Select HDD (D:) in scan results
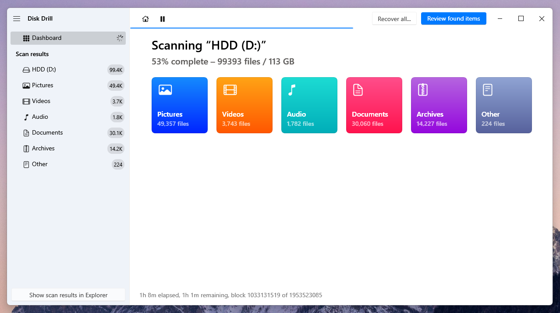Viewport: 560px width, 313px height. 44,70
